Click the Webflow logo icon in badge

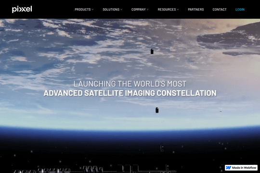coord(229,168)
